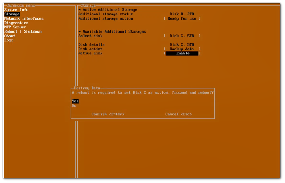The height and width of the screenshot is (183, 285).
Task: Click the Disk details value Disk C, 5TB
Action: (182, 45)
